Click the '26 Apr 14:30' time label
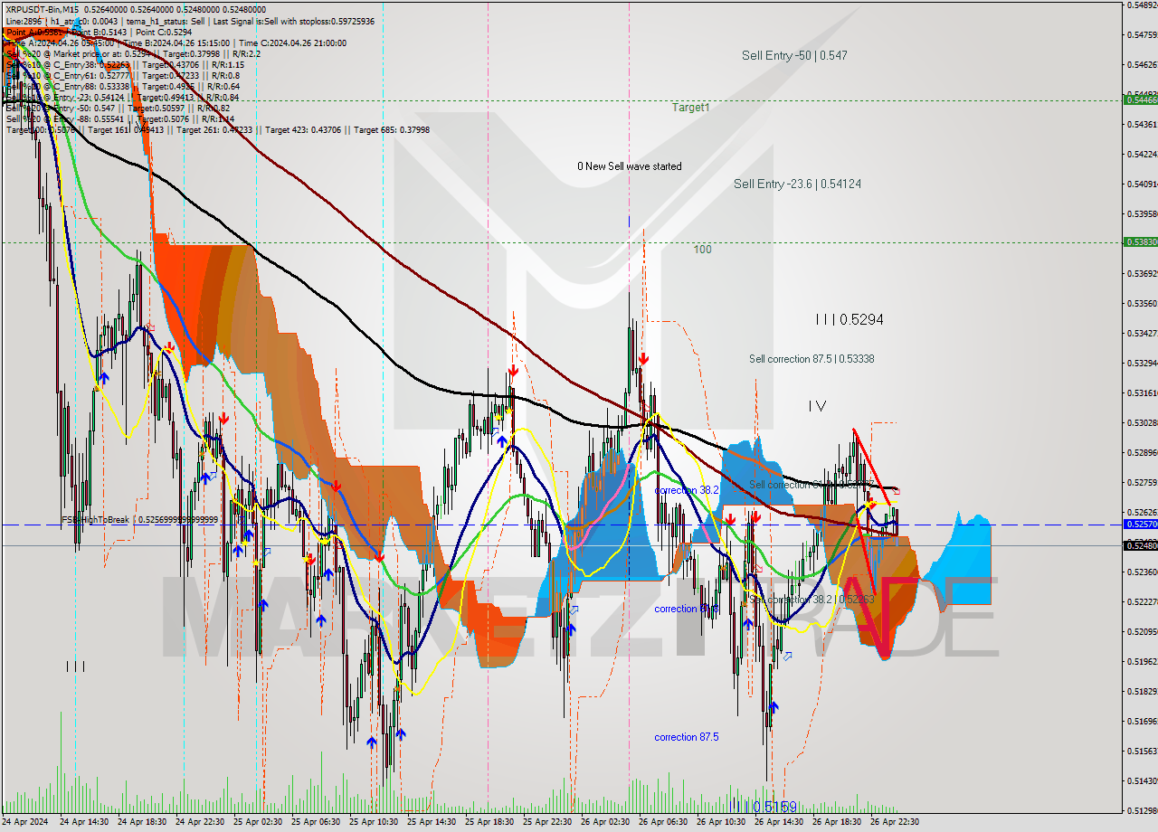Viewport: 1158px width, 832px height. pyautogui.click(x=779, y=822)
